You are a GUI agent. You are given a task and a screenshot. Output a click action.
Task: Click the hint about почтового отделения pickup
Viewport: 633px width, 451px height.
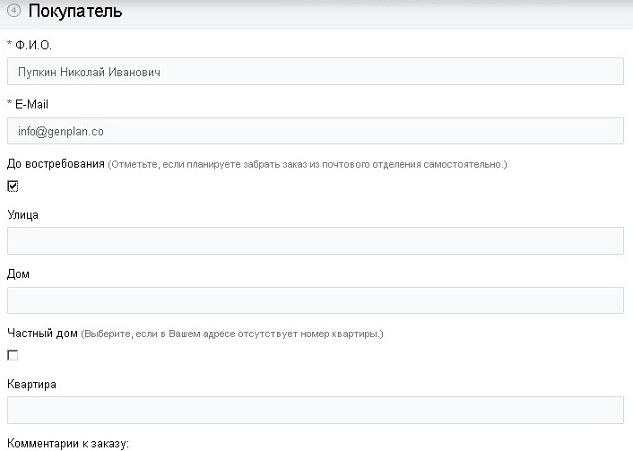coord(308,165)
